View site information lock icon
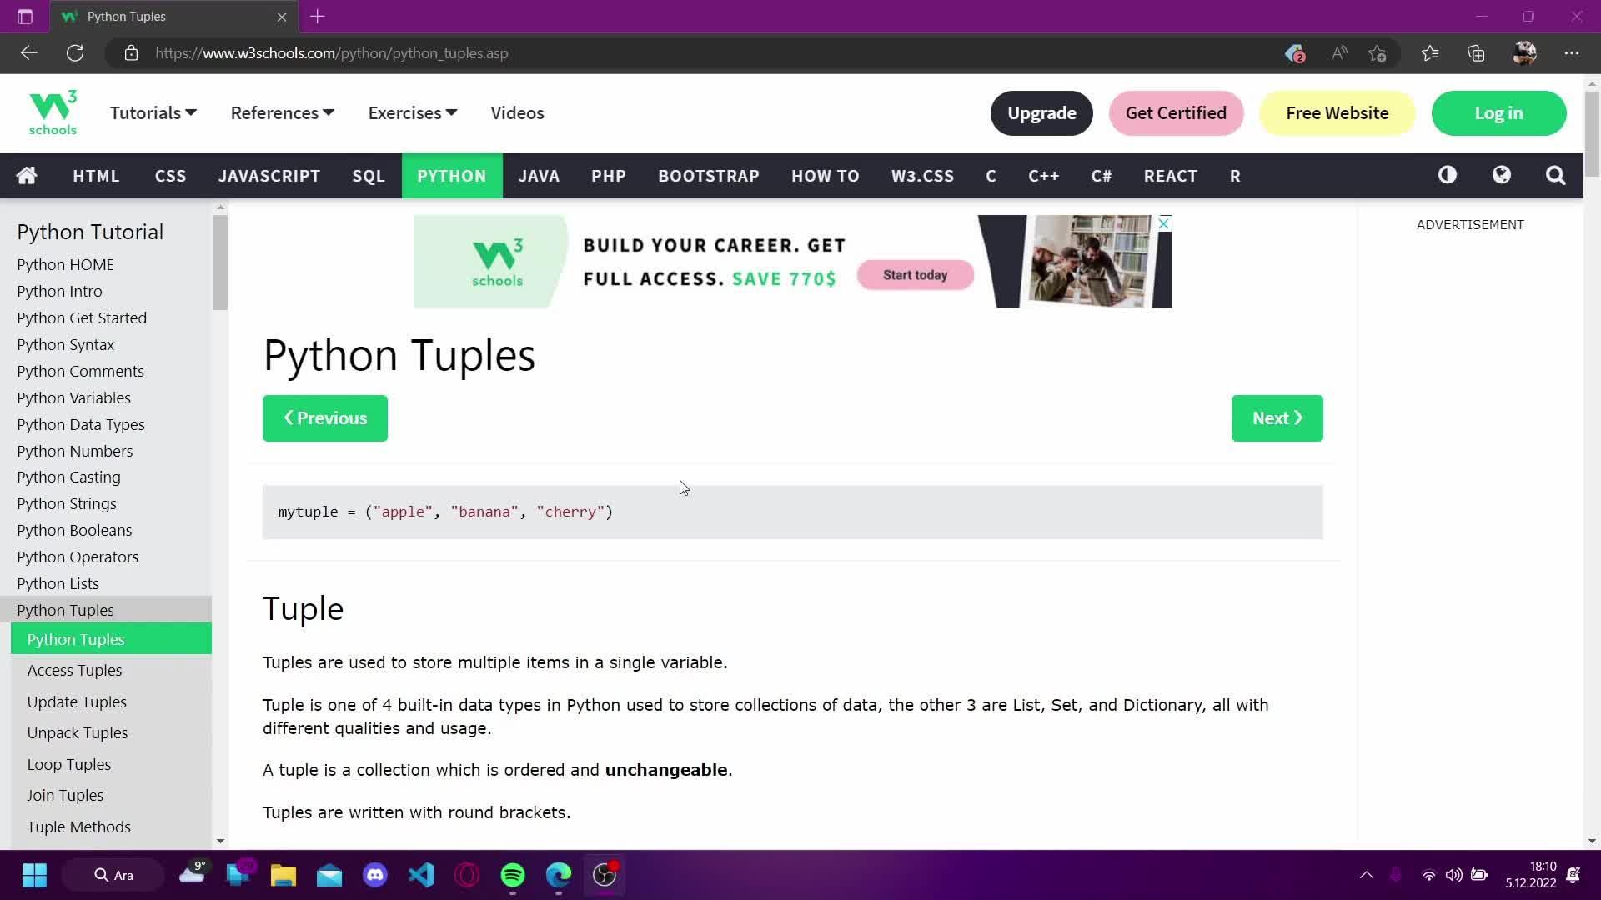Viewport: 1601px width, 900px height. [x=131, y=53]
